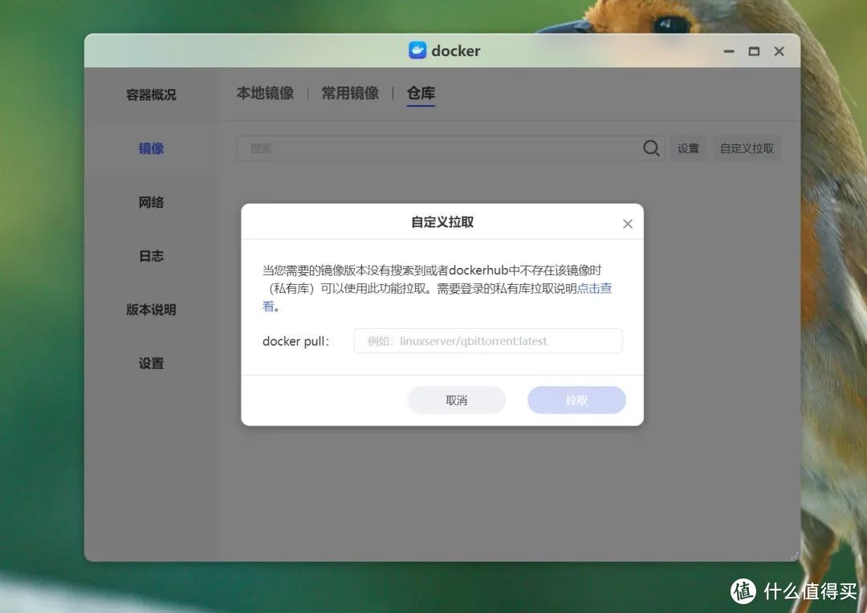Open the 设置 button next to search
The height and width of the screenshot is (613, 867).
click(688, 148)
